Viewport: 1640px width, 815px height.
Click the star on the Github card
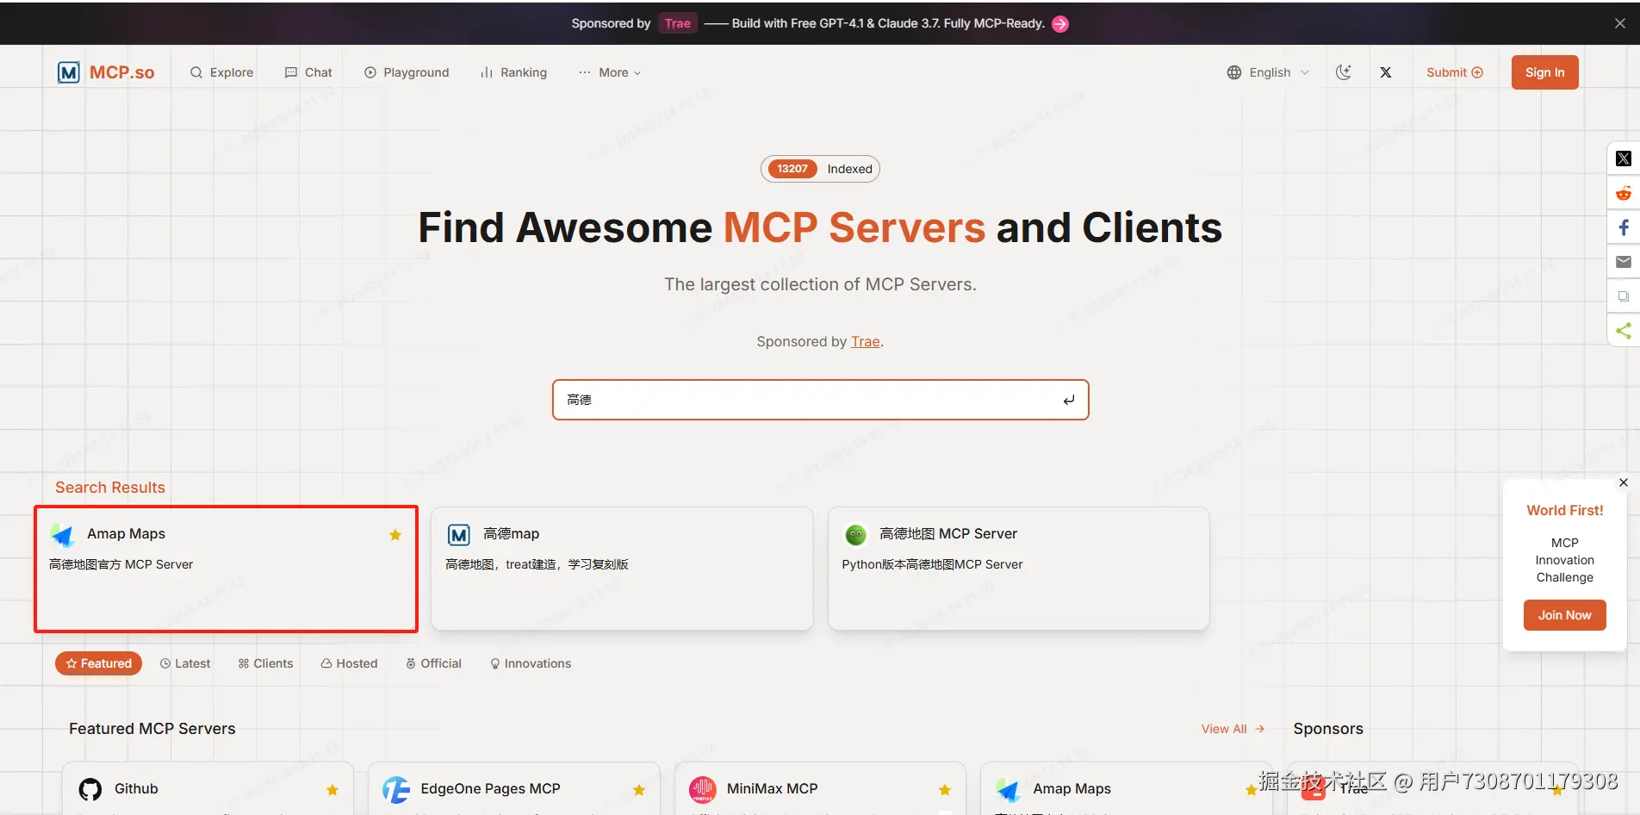pyautogui.click(x=332, y=790)
